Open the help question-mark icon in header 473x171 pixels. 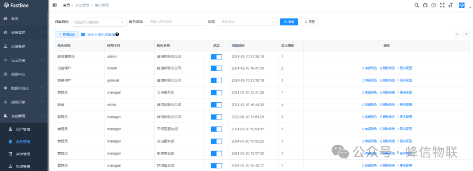point(434,5)
